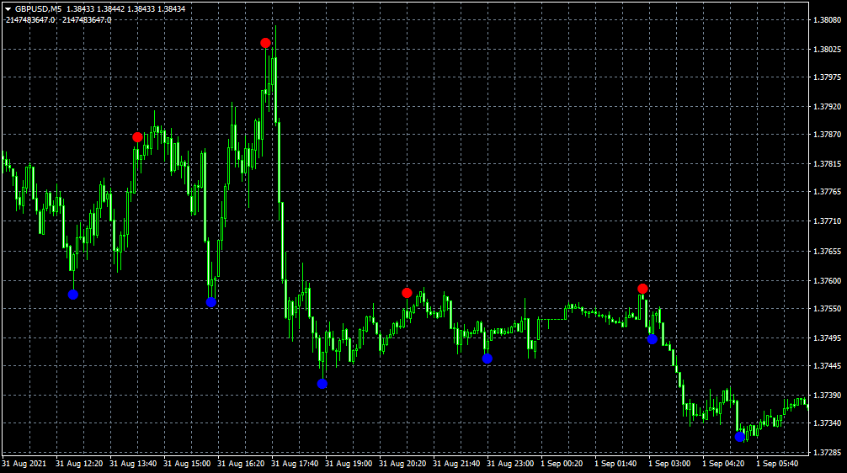Click the OHLC values 1.38433 1.38442 1.38433 1.38434

point(125,9)
